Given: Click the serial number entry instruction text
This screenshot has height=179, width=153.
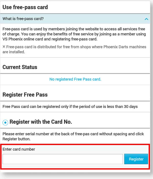Looking at the screenshot, I should coord(73,136).
